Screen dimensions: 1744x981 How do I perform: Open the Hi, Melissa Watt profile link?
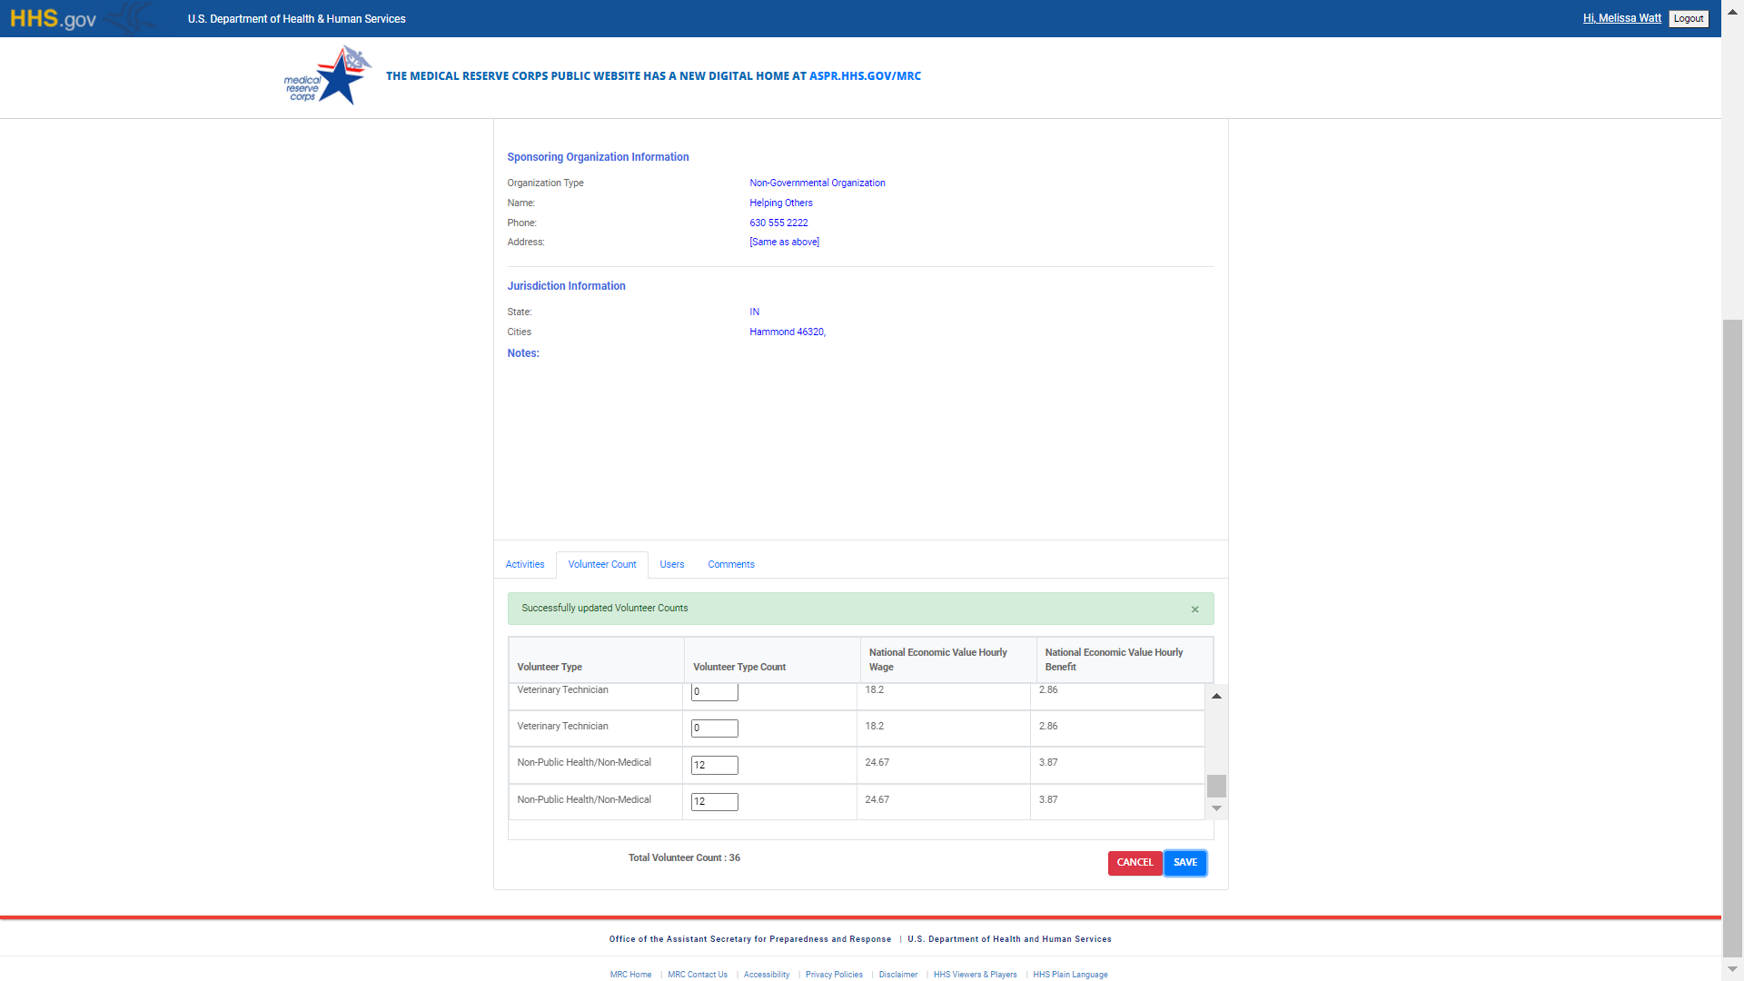(x=1621, y=18)
